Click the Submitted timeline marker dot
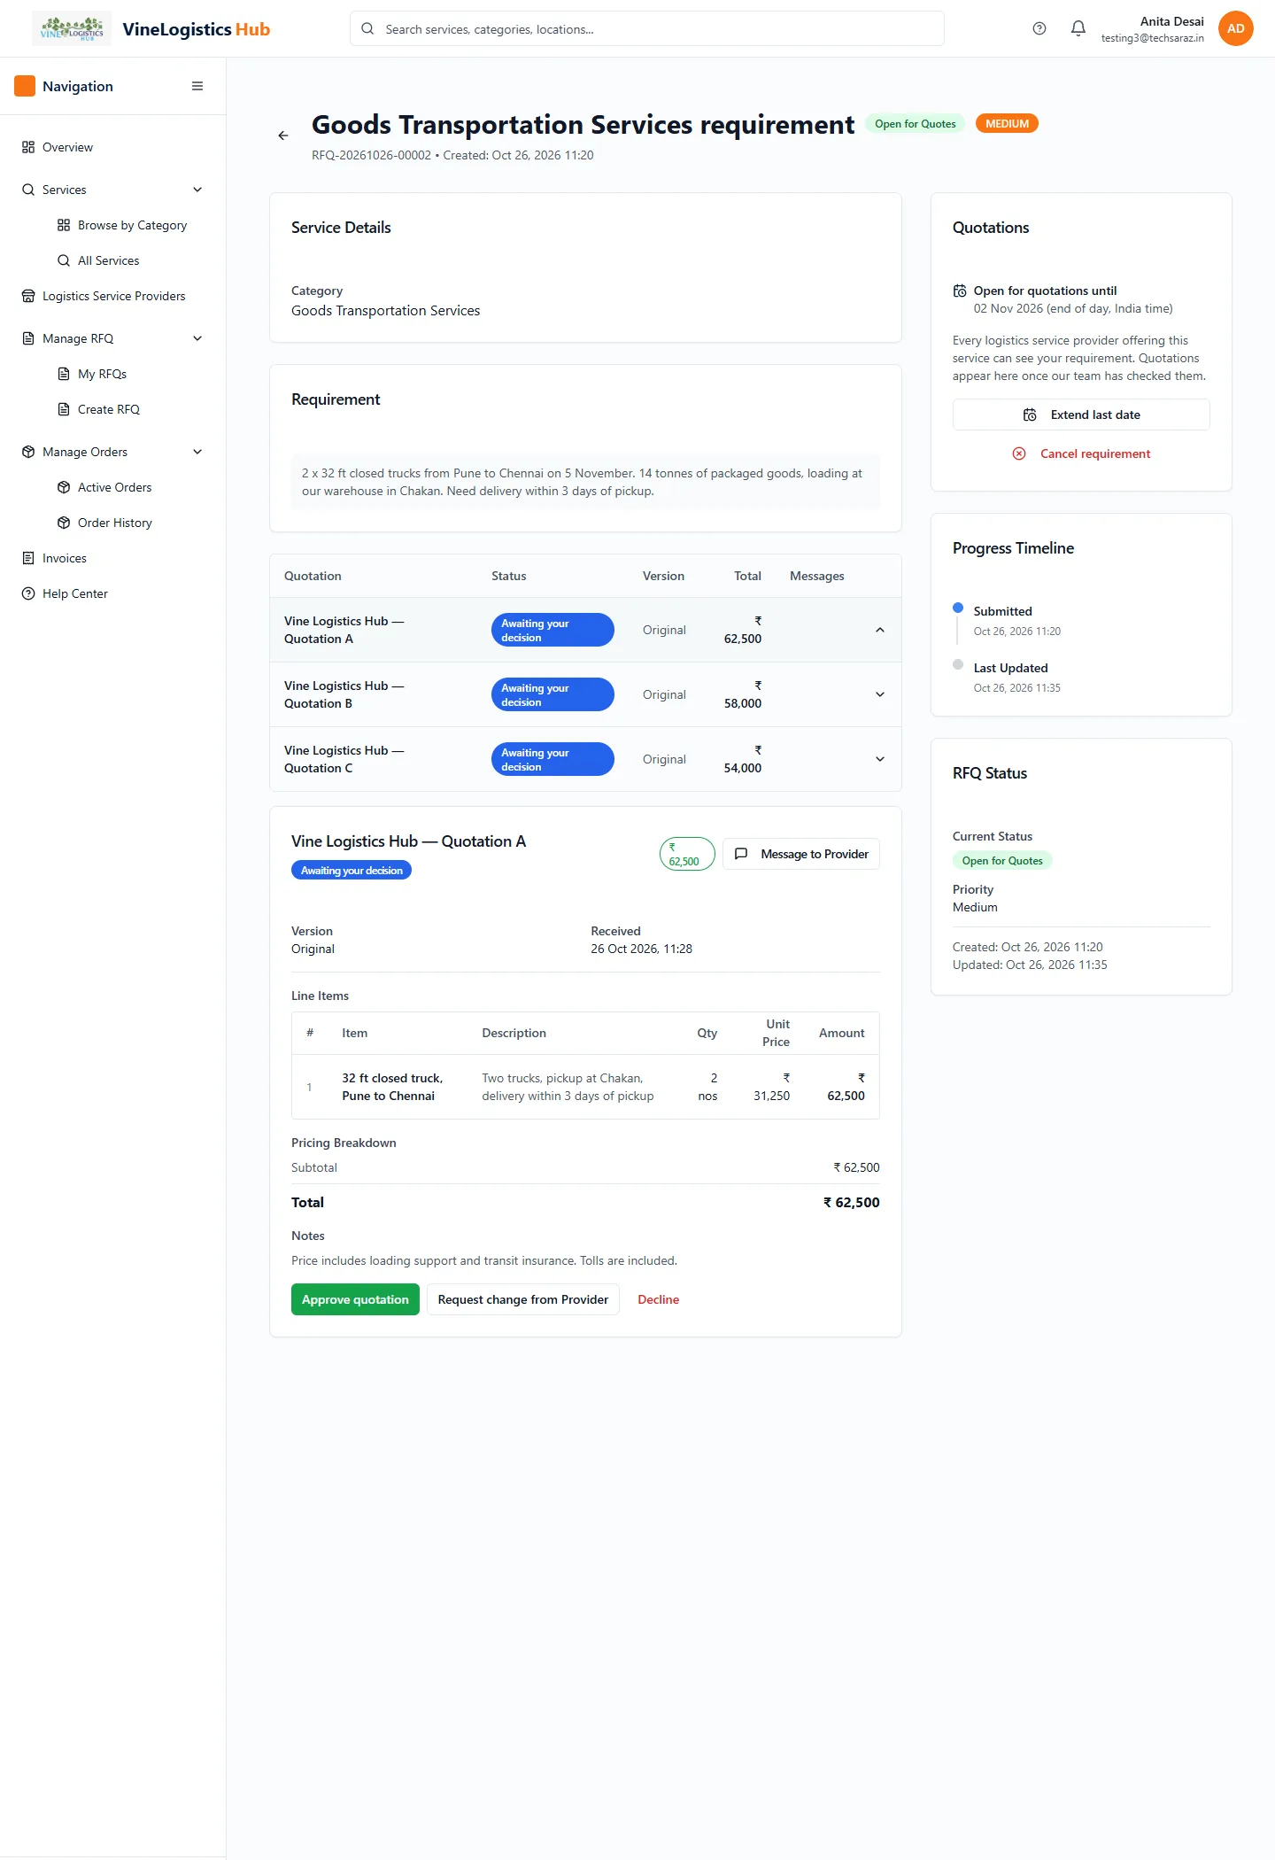 click(x=958, y=608)
